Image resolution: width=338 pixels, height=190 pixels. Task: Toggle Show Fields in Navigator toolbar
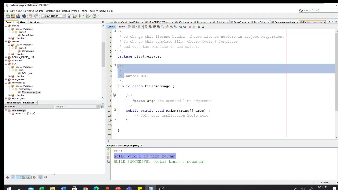[13, 177]
